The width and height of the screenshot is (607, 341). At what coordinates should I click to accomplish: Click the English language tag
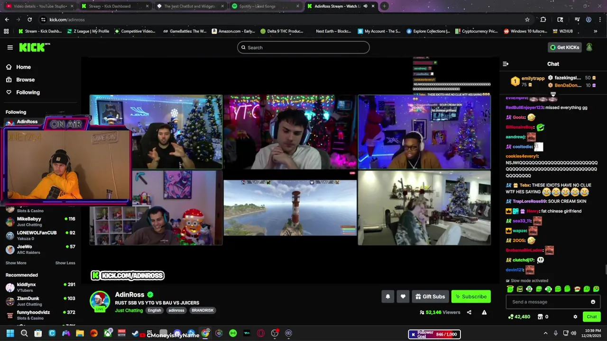tap(154, 310)
